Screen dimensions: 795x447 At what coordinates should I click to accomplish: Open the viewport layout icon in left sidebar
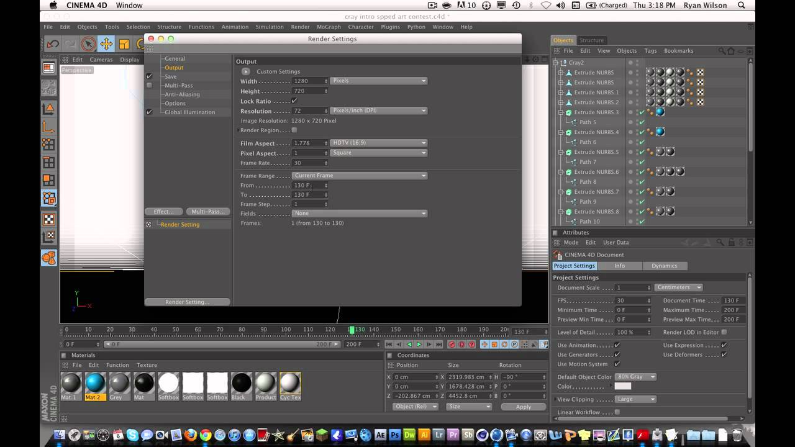point(49,68)
